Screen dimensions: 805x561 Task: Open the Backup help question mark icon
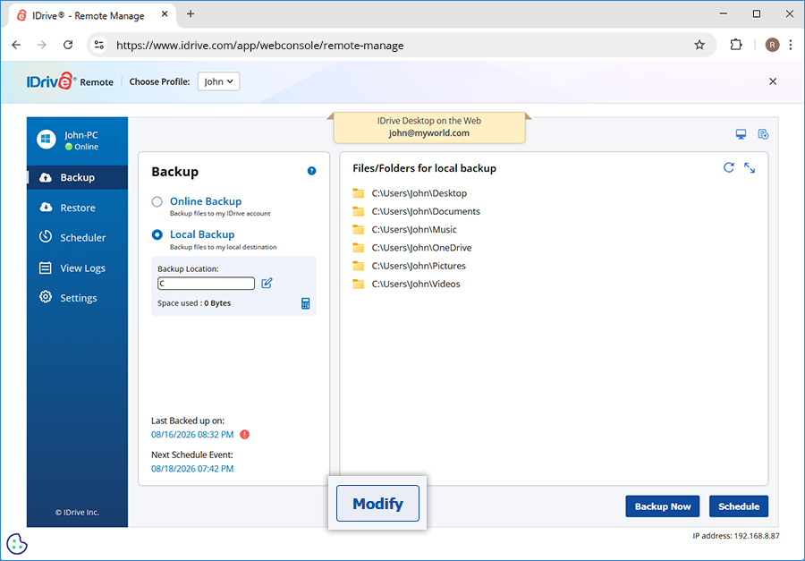point(311,171)
